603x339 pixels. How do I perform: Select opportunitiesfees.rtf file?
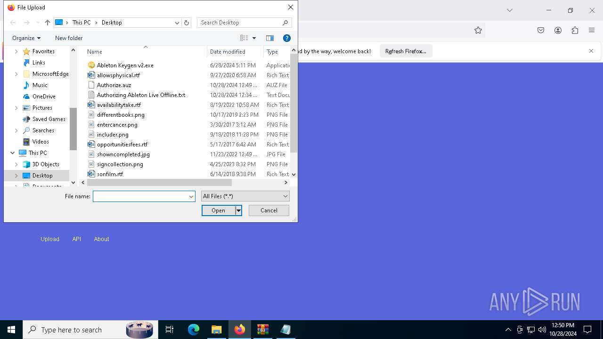[x=122, y=145]
